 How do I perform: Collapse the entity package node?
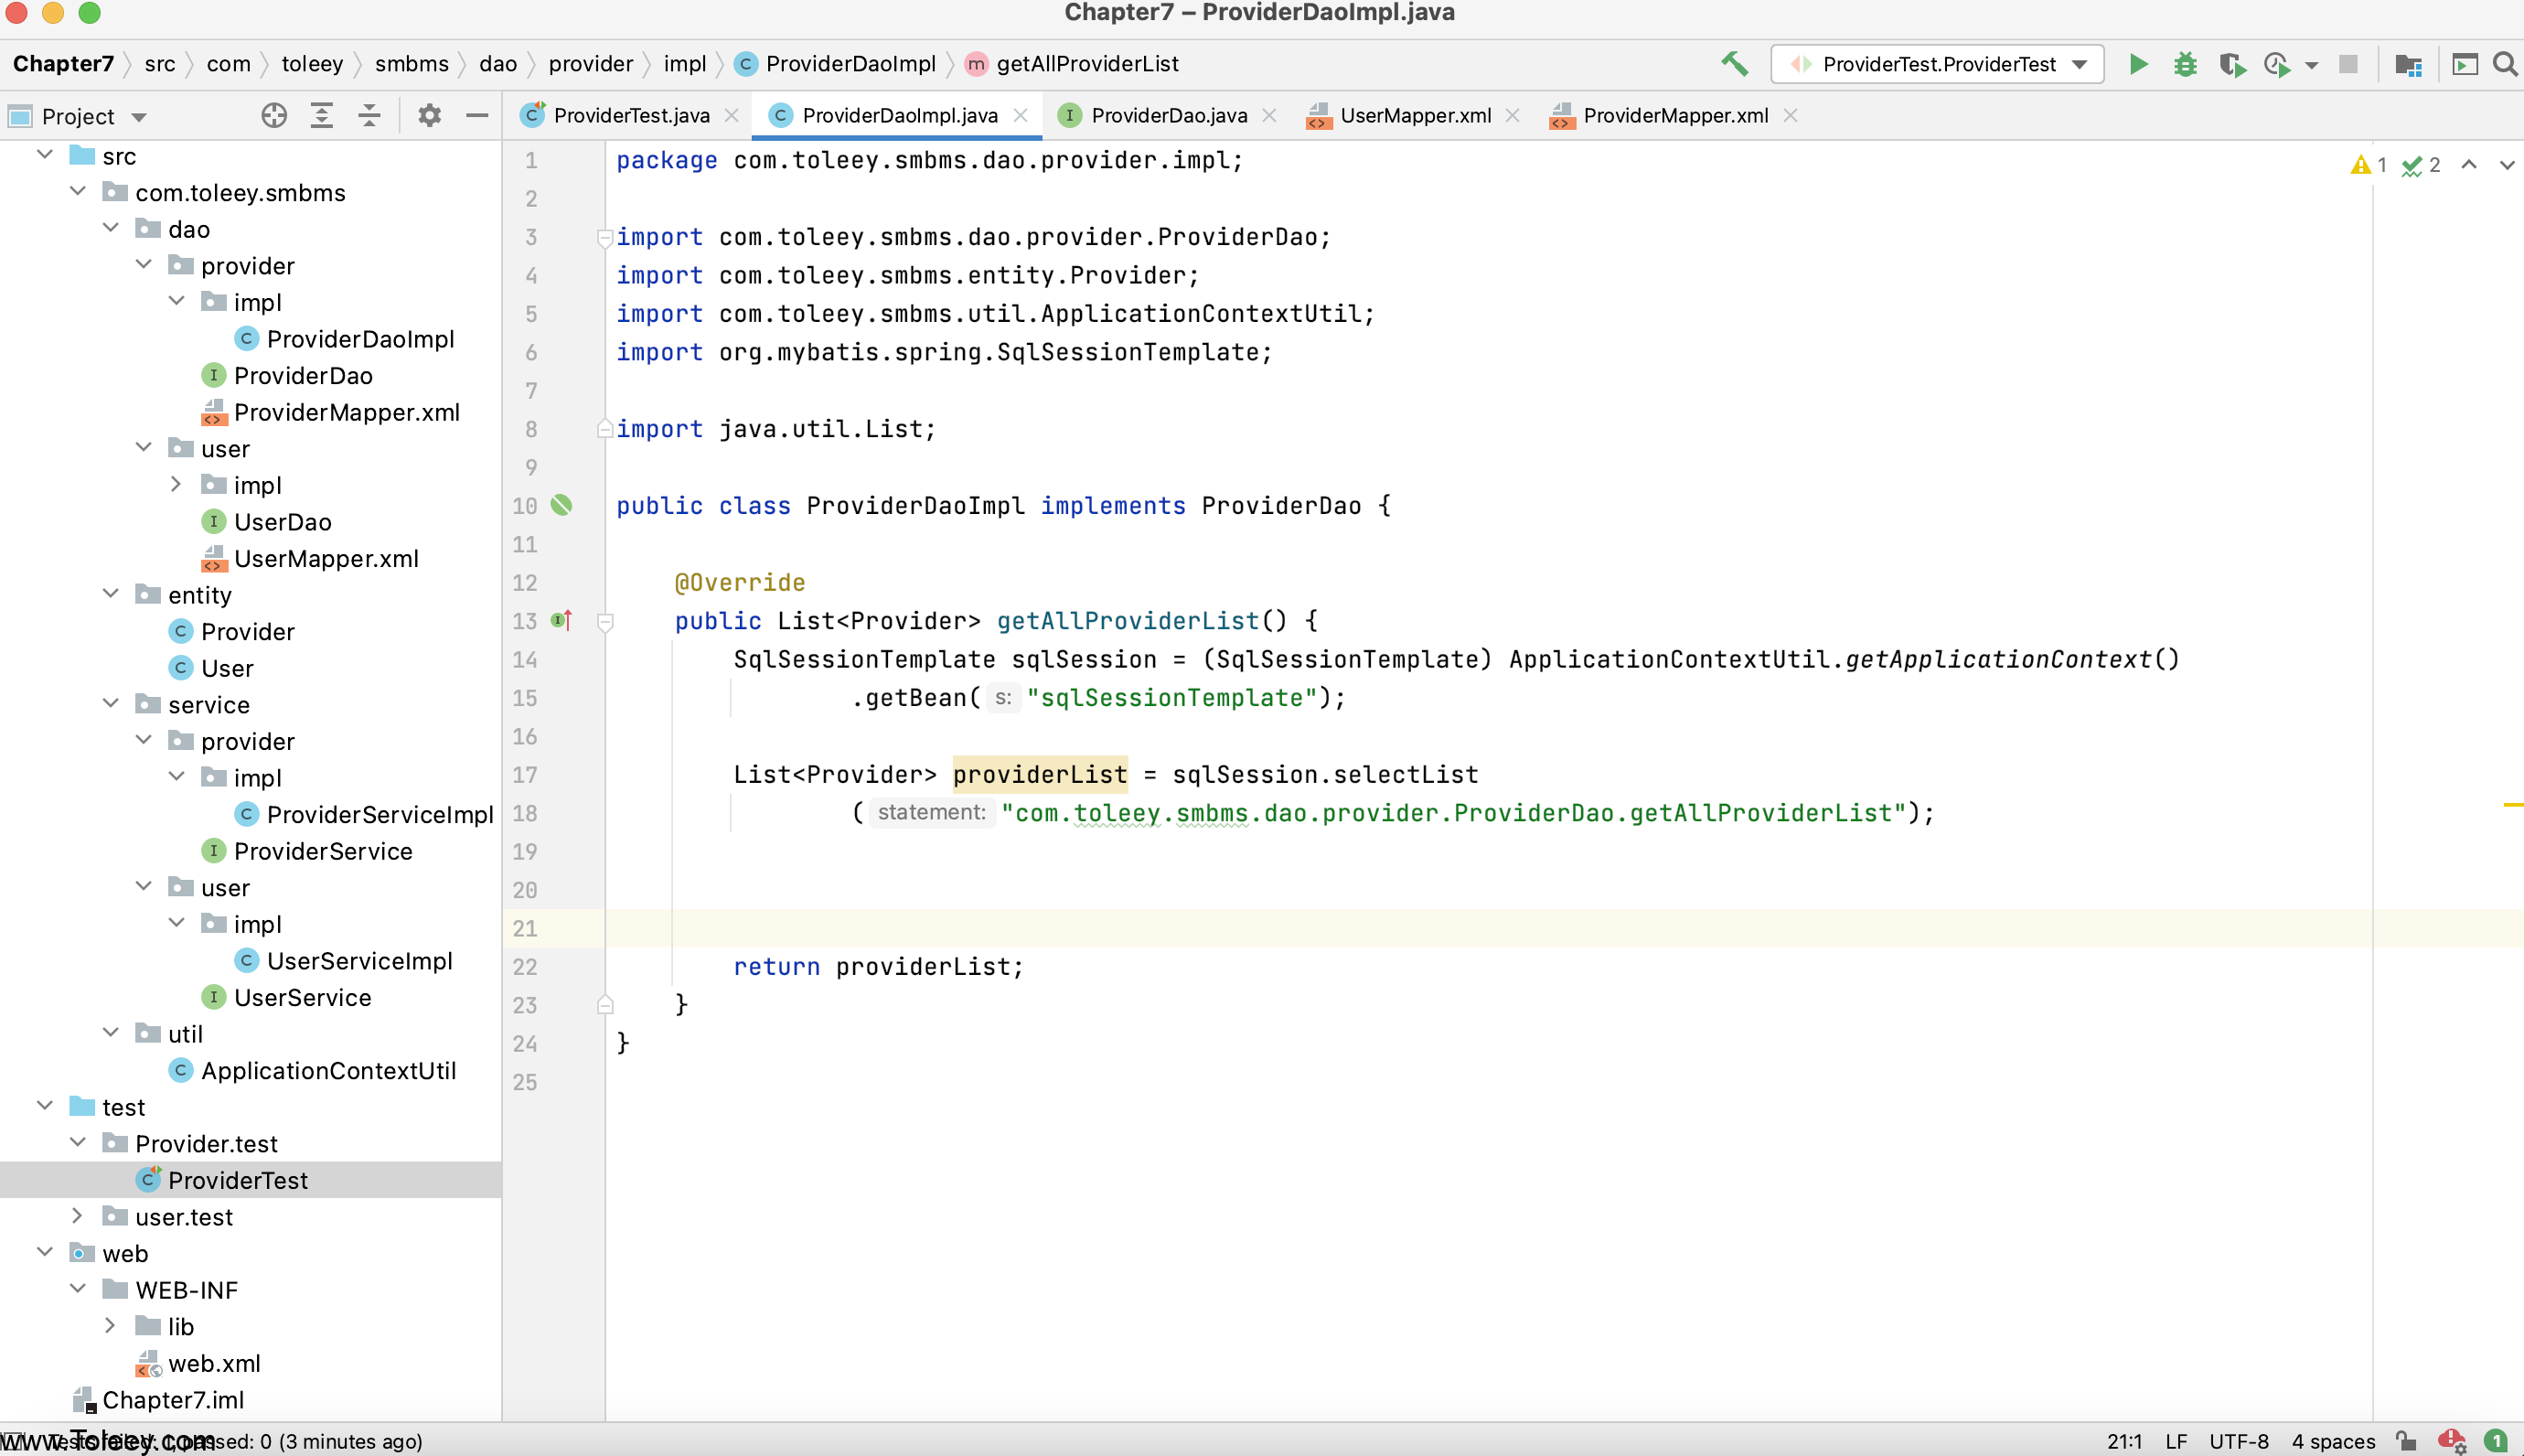(111, 594)
